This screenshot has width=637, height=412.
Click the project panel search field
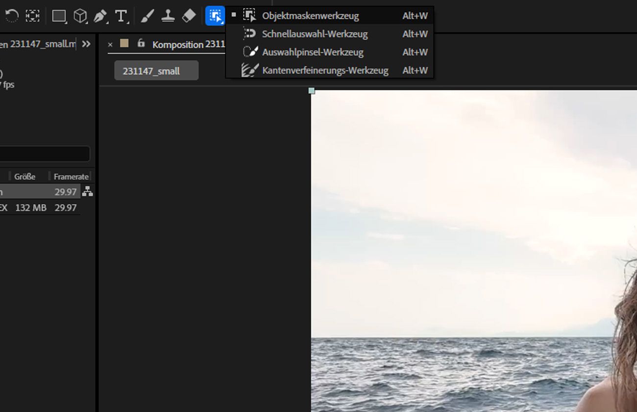[45, 154]
